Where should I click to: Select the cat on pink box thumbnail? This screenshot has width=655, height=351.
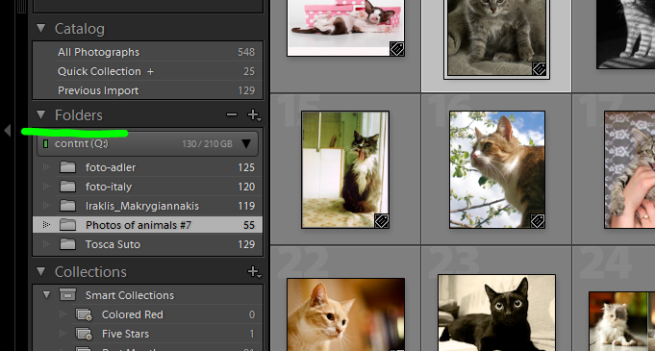coord(345,28)
